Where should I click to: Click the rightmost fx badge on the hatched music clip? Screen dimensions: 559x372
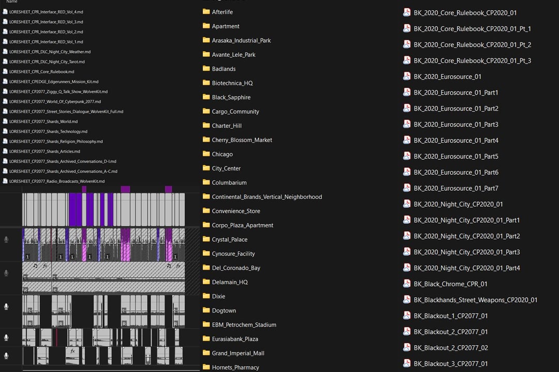pyautogui.click(x=178, y=266)
